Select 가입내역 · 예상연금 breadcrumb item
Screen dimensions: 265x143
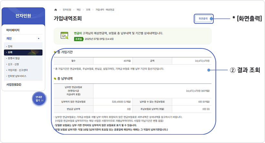coord(105,10)
